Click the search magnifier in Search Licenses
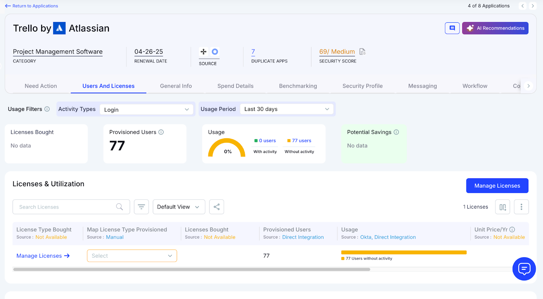 click(x=119, y=207)
